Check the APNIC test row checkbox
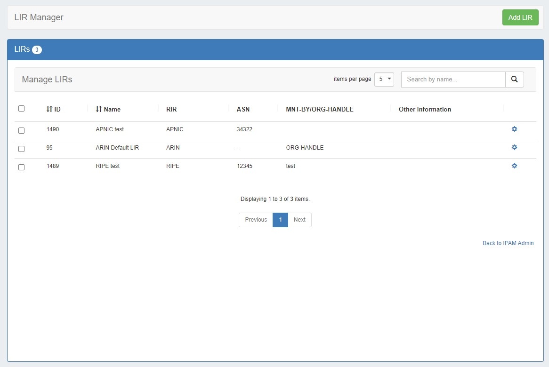Image resolution: width=549 pixels, height=367 pixels. pyautogui.click(x=21, y=130)
